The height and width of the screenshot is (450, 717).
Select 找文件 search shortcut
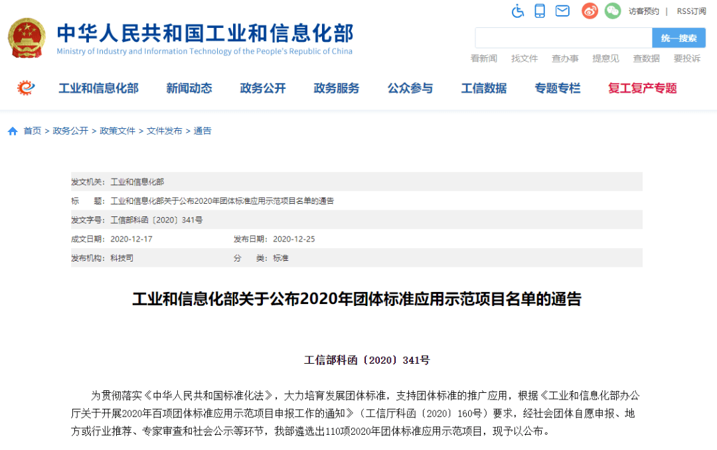pyautogui.click(x=524, y=58)
